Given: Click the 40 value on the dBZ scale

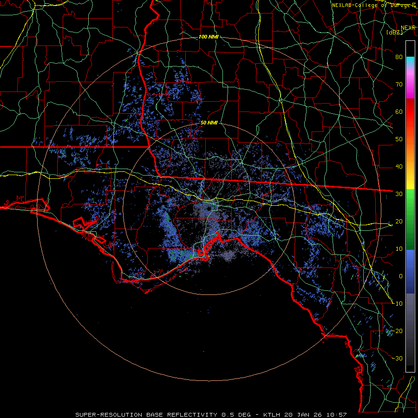Looking at the screenshot, I should point(399,167).
